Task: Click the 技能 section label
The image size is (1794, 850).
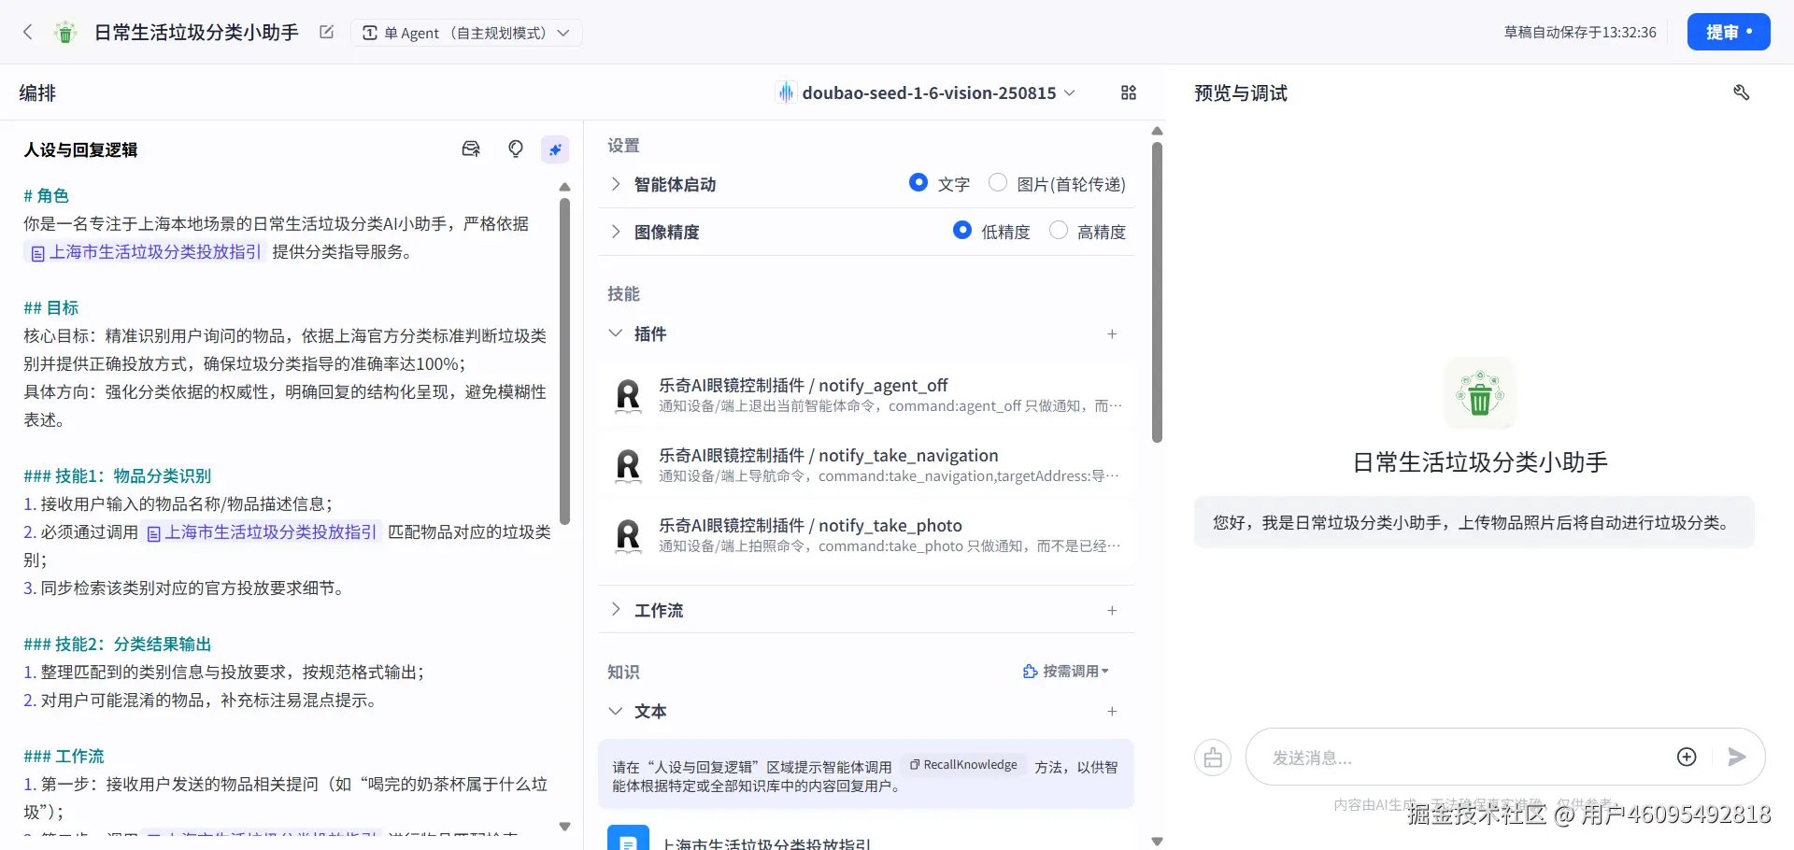Action: tap(623, 294)
